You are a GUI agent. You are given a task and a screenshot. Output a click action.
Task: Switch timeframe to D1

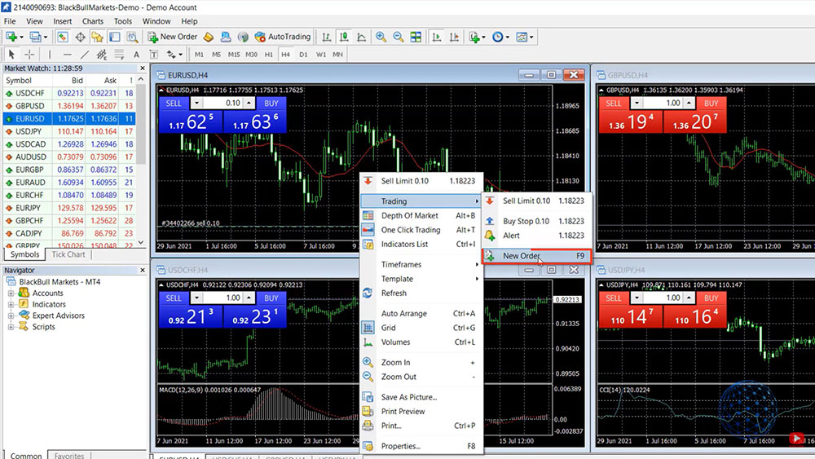[x=303, y=55]
